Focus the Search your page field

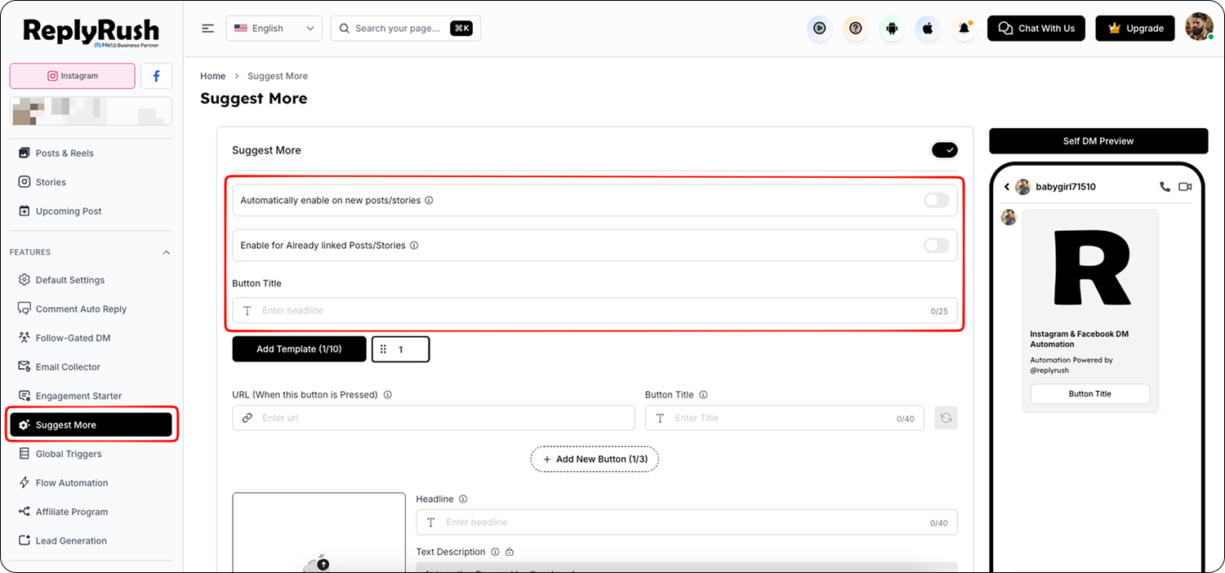406,29
